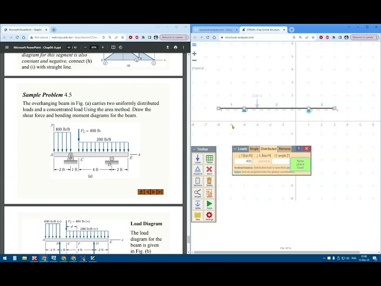Zoom out the canvas with minus icon
This screenshot has height=286, width=381.
click(x=195, y=60)
